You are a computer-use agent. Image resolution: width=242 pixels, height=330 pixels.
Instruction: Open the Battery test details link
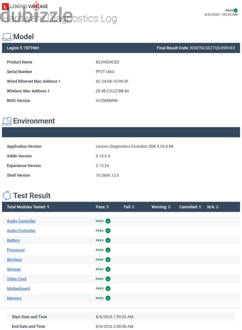(x=13, y=240)
